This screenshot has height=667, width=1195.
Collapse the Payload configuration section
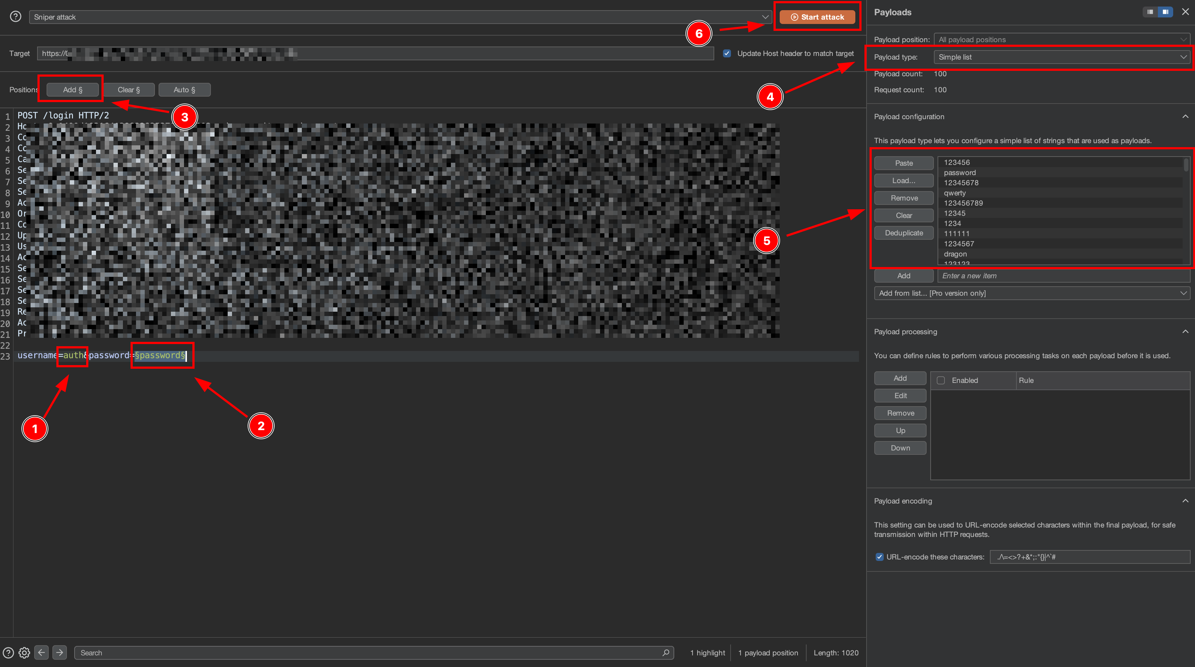1185,116
